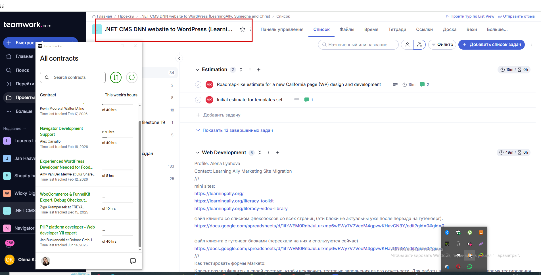
Task: Collapse all tasks in Web Development list
Action: pyautogui.click(x=260, y=153)
